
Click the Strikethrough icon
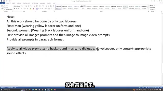pyautogui.click(x=21, y=9)
